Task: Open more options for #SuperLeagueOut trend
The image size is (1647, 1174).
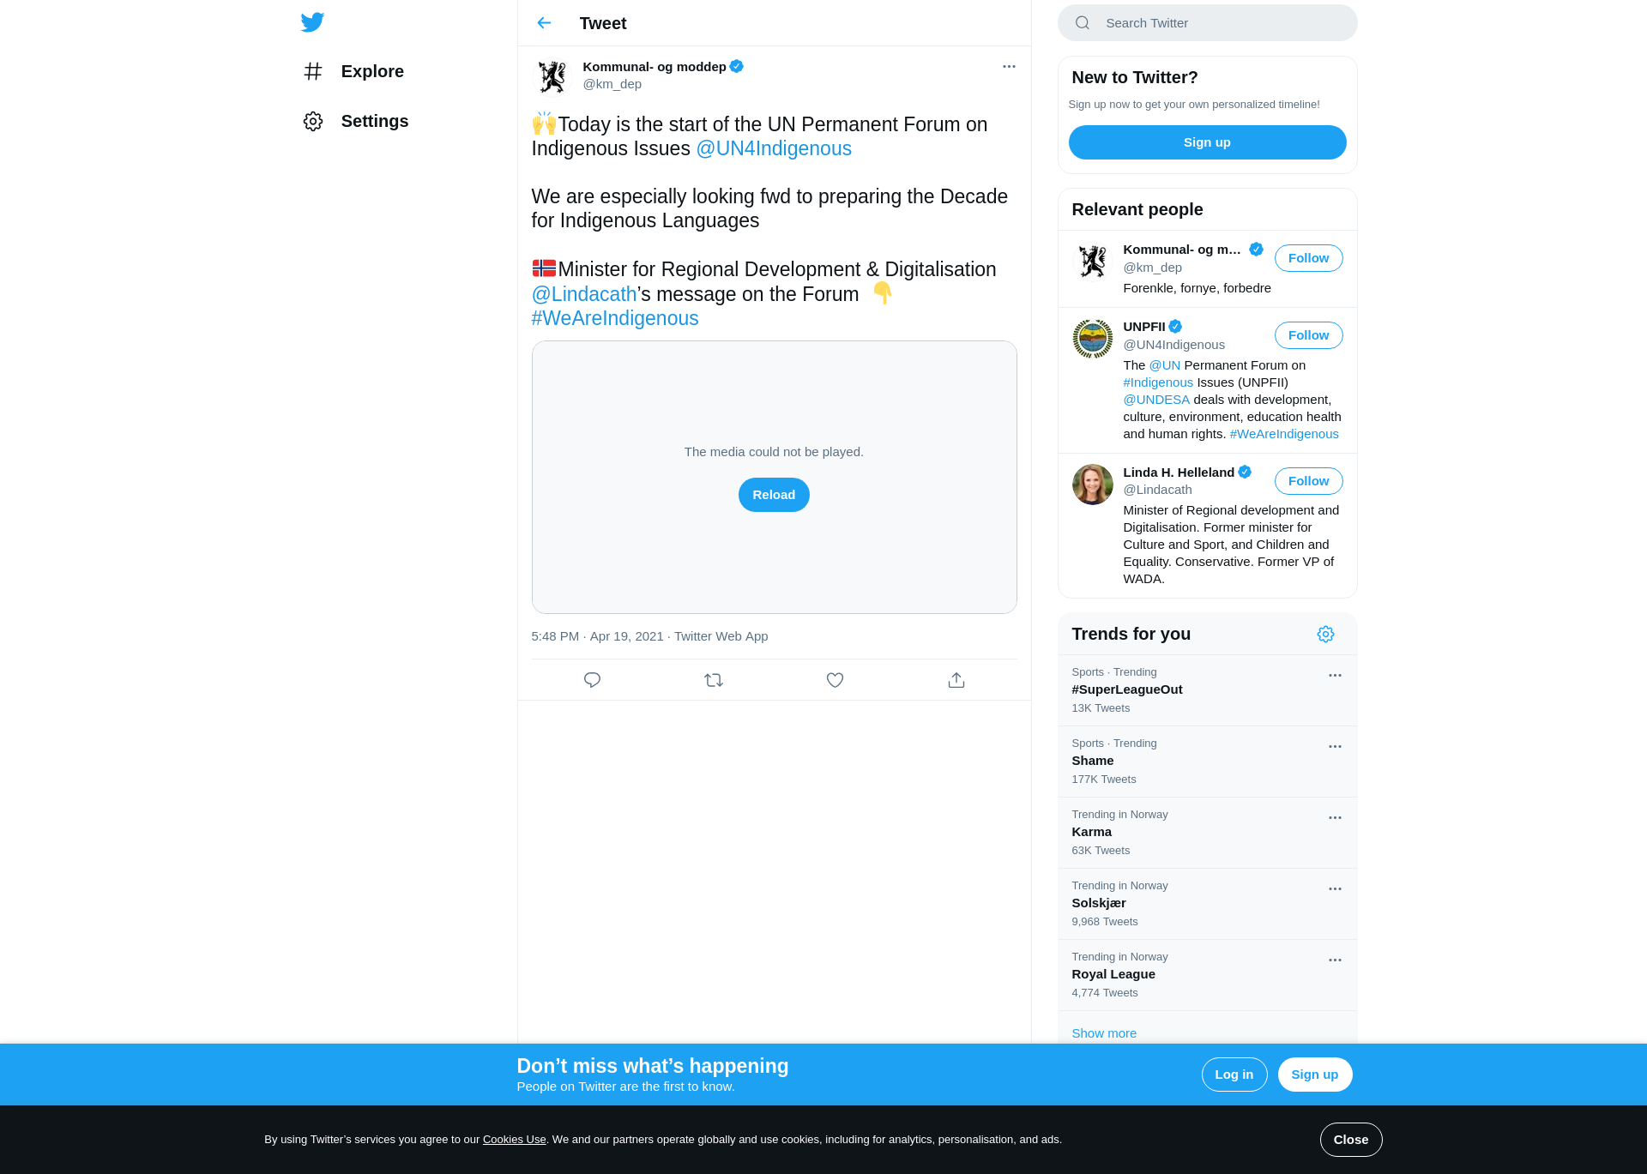Action: [1335, 675]
